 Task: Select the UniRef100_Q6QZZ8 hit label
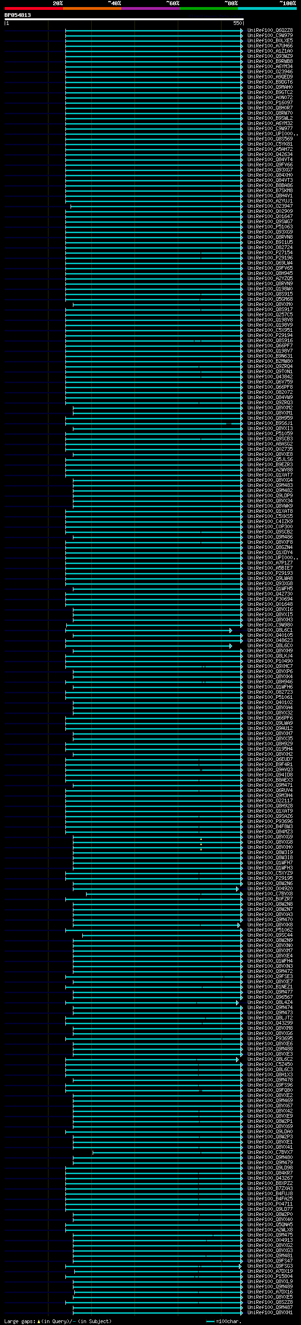coord(270,31)
